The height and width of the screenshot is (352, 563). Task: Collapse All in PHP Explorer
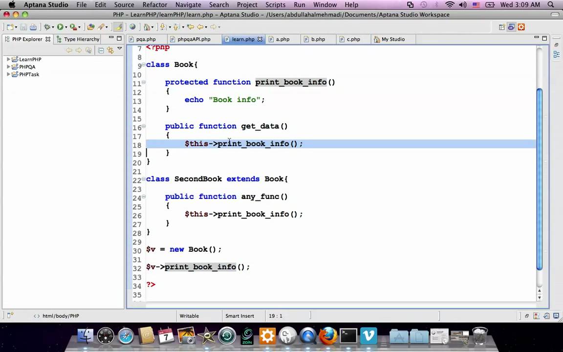(x=101, y=50)
